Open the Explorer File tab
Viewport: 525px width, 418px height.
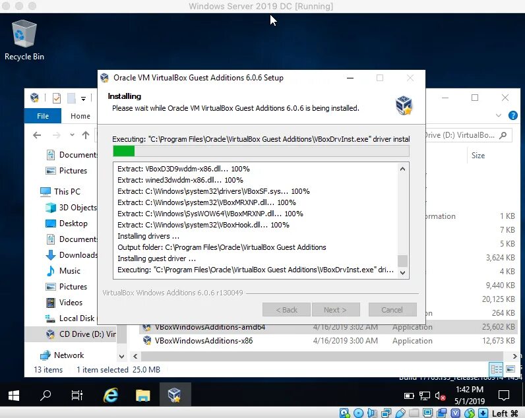[x=43, y=116]
